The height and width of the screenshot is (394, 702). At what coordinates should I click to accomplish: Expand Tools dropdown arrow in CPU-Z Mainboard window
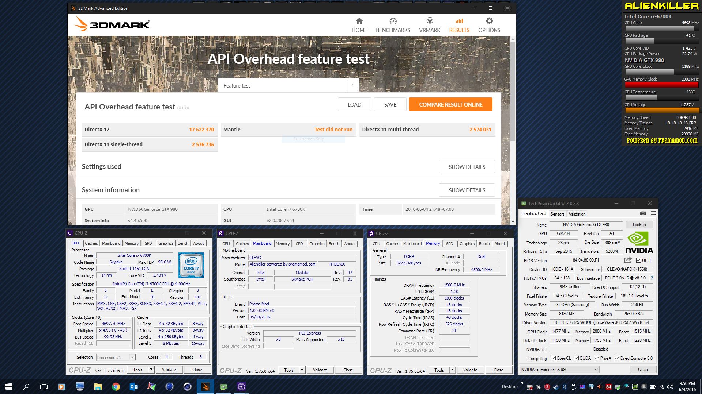pos(302,370)
